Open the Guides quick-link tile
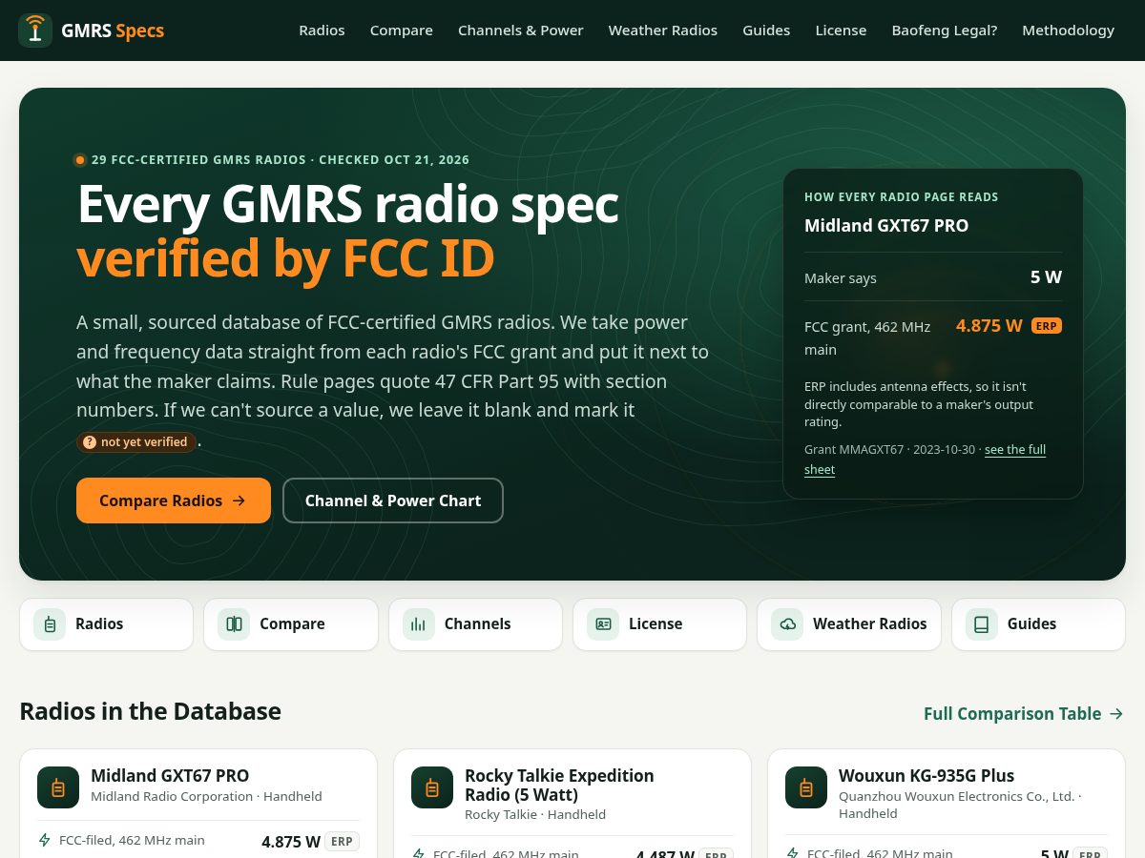1145x858 pixels. coord(1038,624)
